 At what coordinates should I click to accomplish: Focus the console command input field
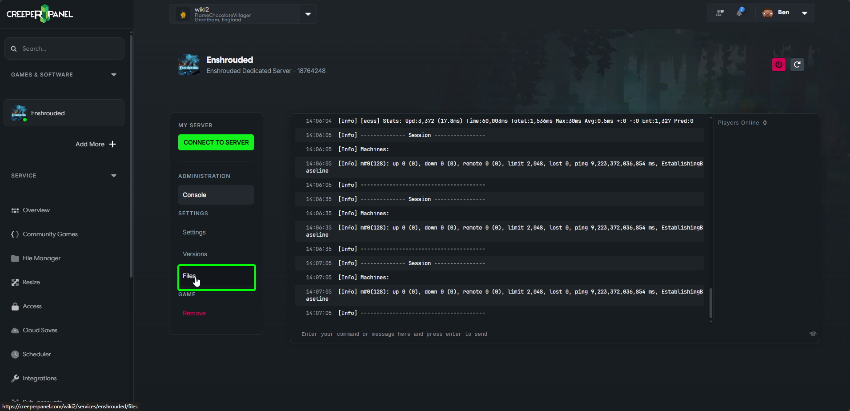click(x=551, y=334)
